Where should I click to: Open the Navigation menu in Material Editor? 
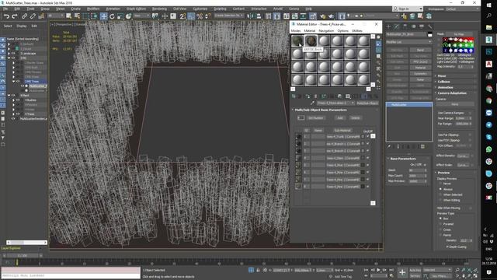(326, 31)
